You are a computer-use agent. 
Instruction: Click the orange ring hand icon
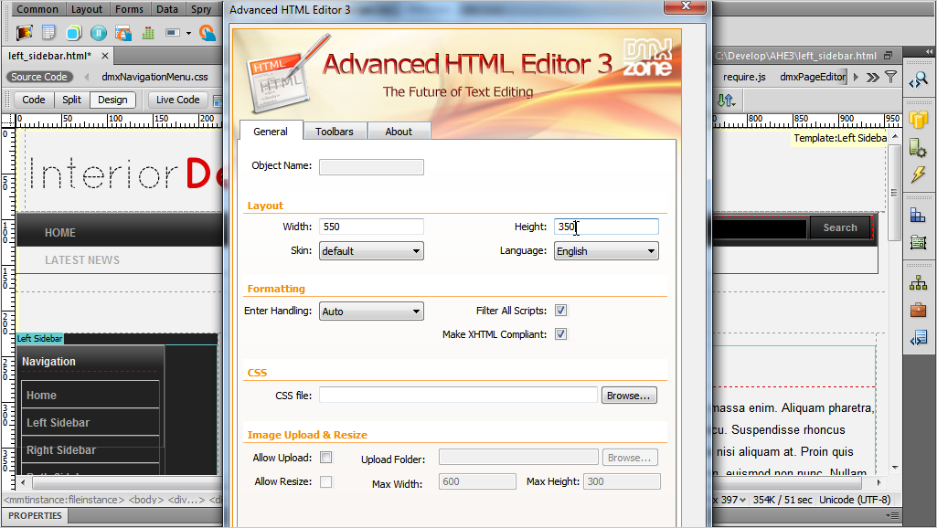click(x=208, y=33)
